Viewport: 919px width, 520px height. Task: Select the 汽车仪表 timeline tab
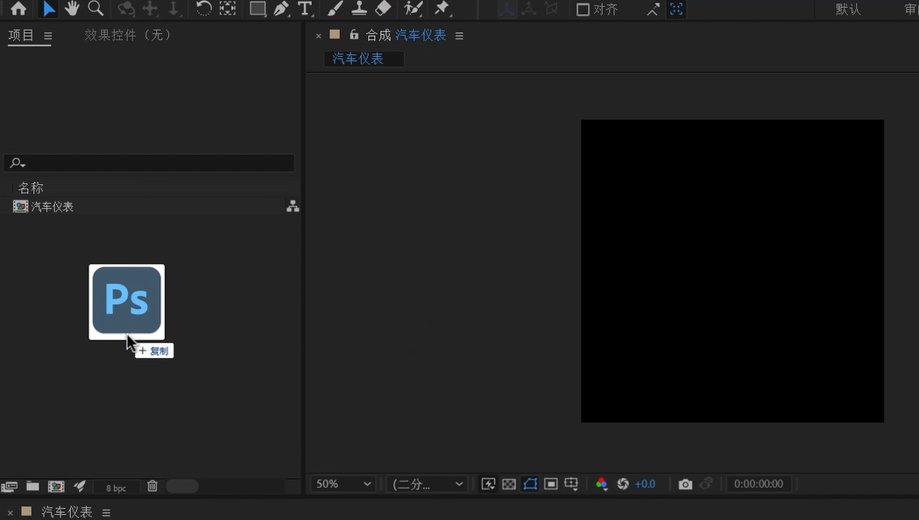tap(67, 512)
